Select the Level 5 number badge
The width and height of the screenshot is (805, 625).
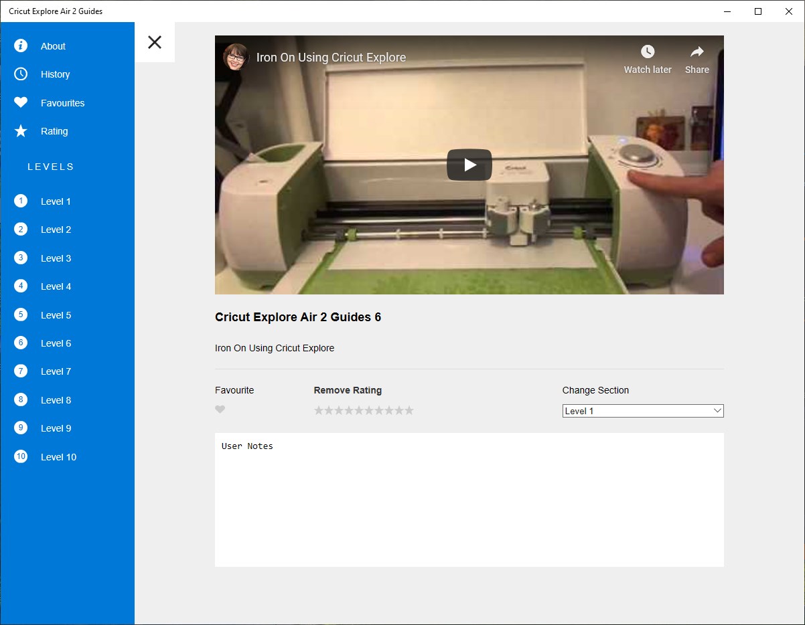(x=21, y=315)
